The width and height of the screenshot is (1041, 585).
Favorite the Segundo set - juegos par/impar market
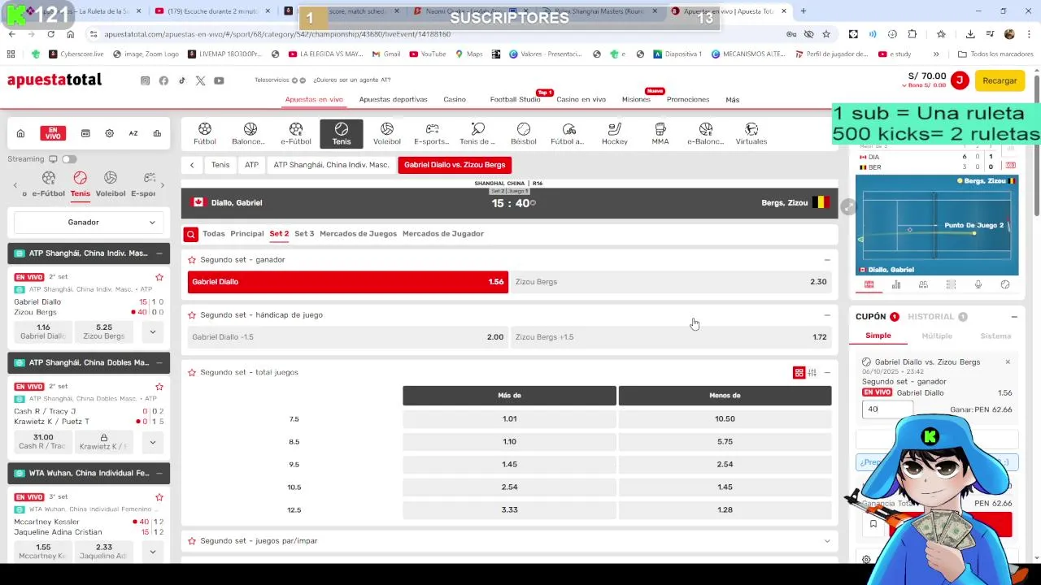[x=192, y=541]
